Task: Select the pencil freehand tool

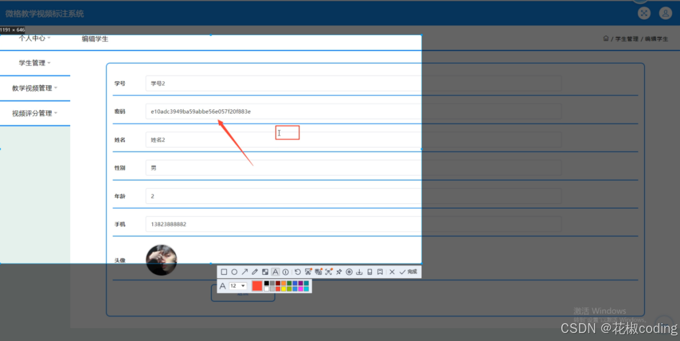Action: point(255,272)
